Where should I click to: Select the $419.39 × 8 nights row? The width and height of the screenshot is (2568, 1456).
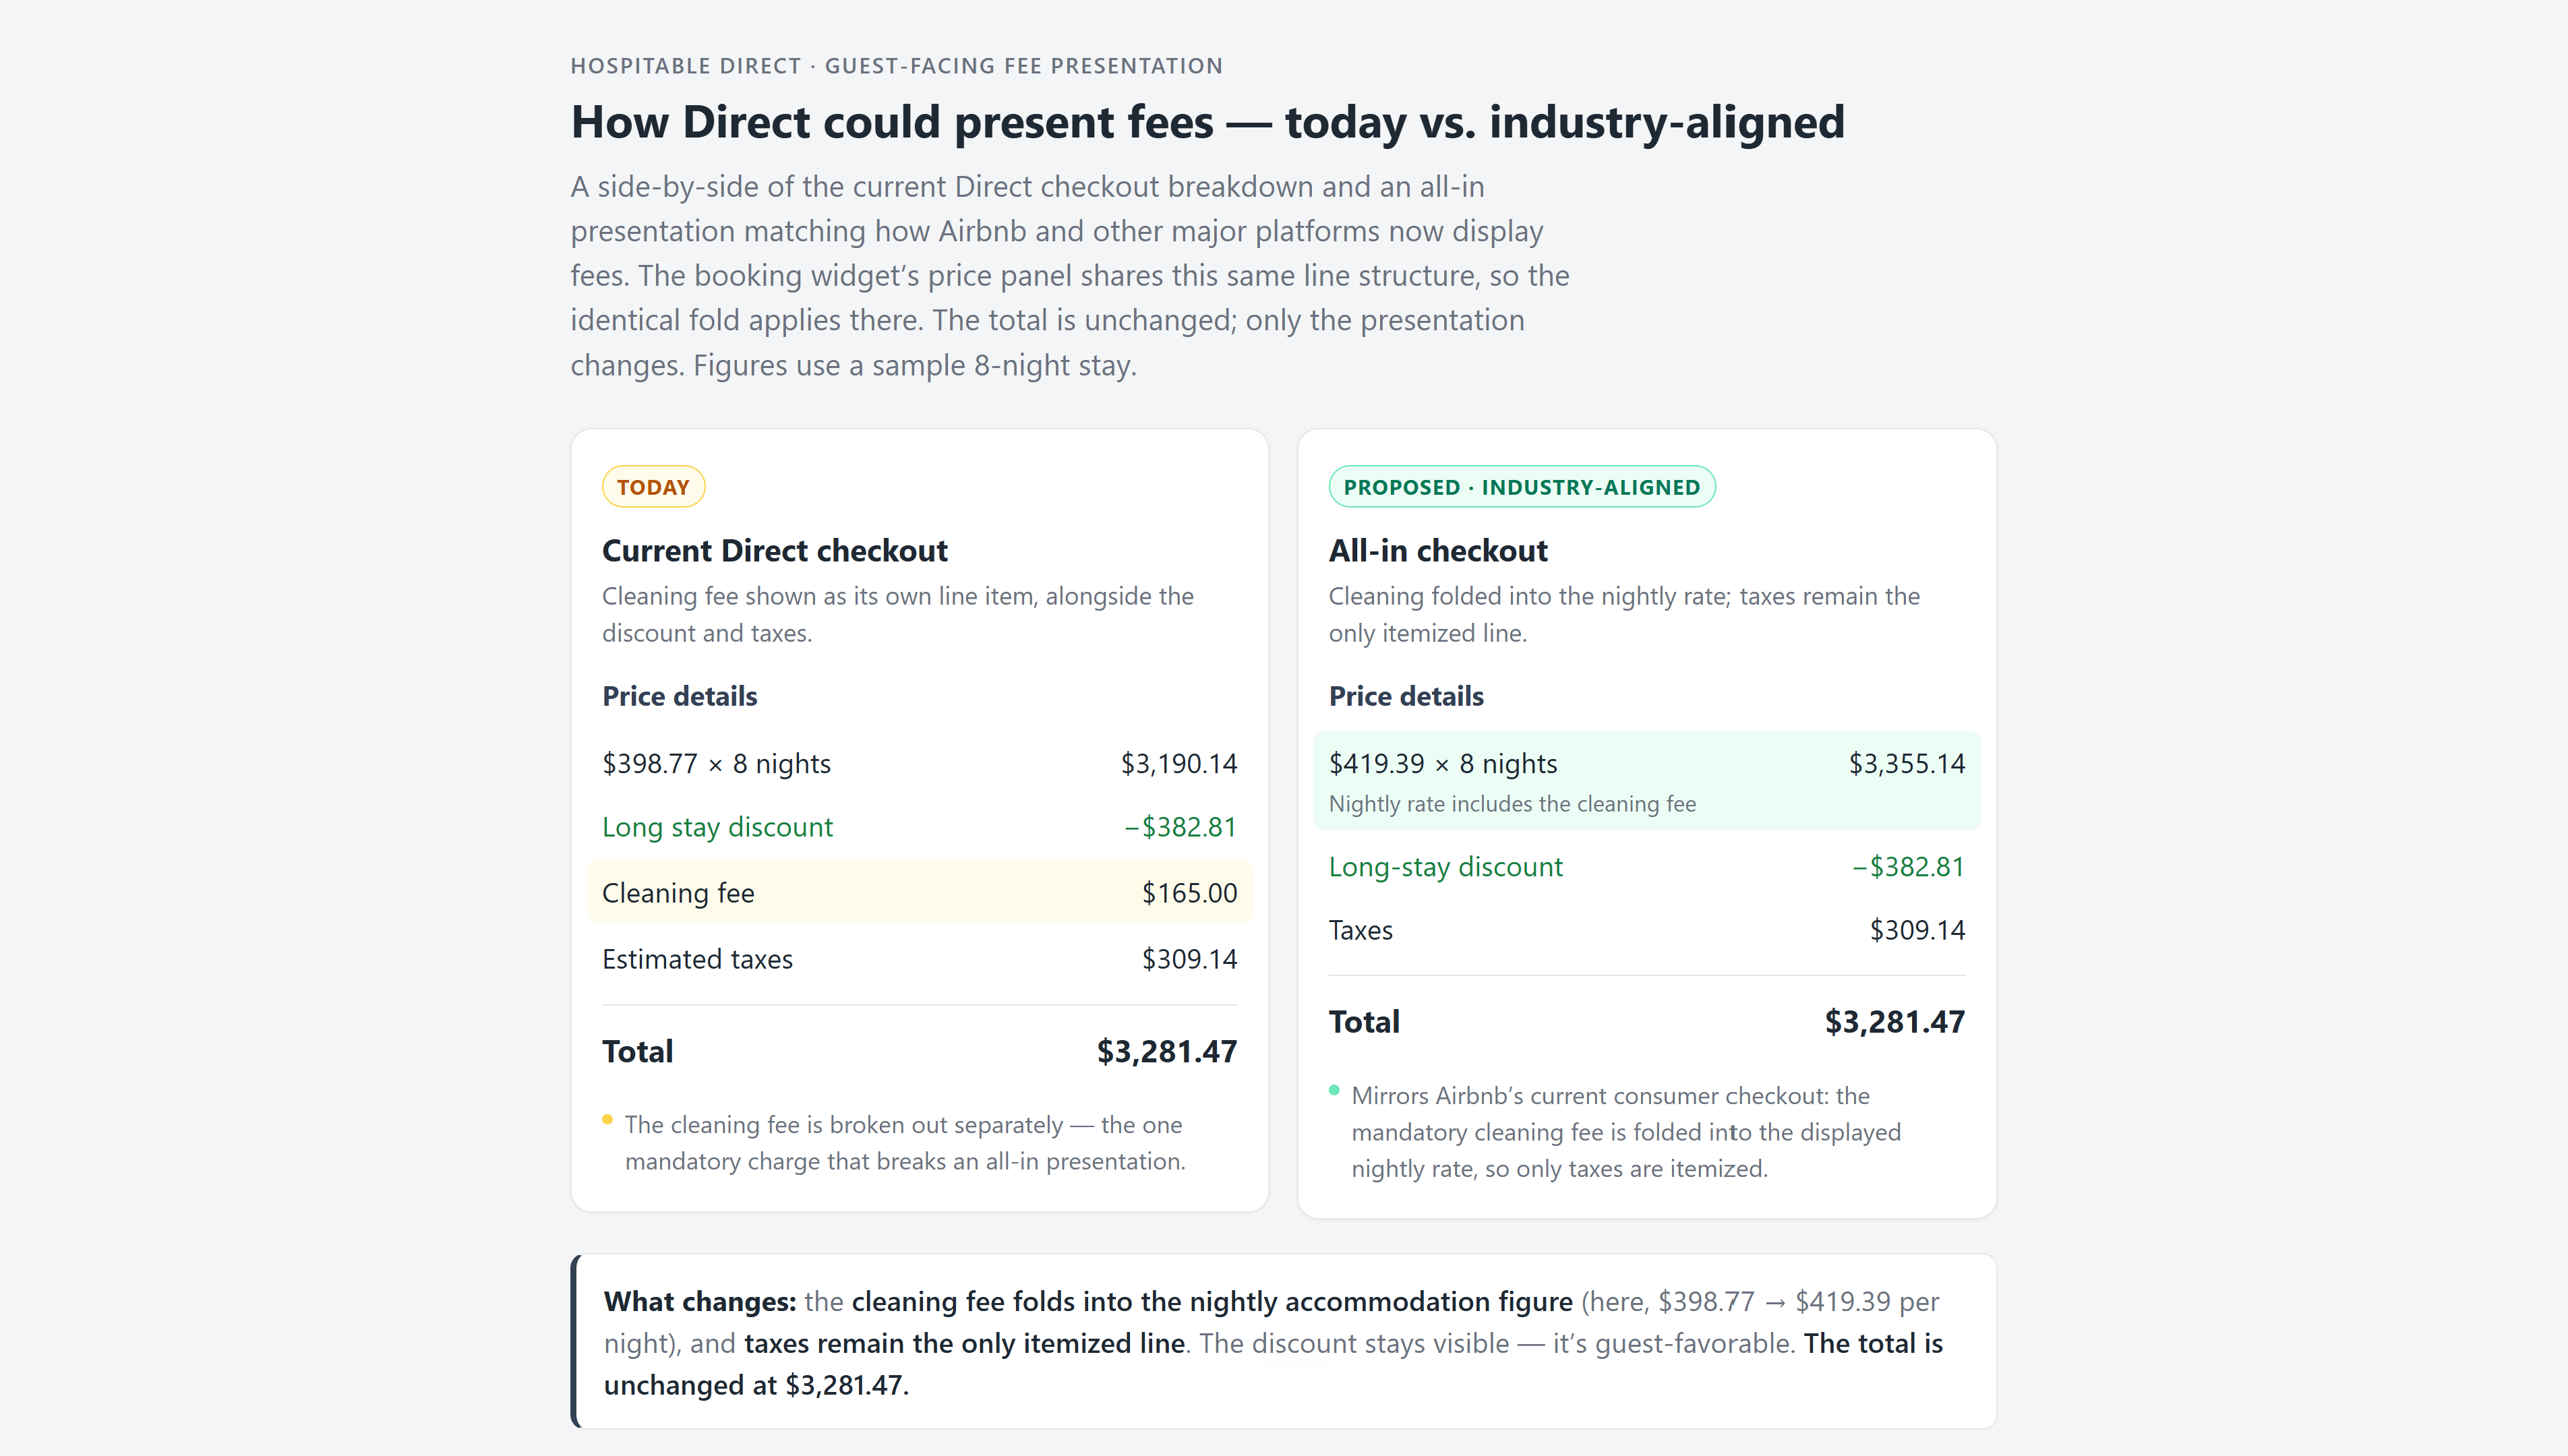click(x=1646, y=781)
